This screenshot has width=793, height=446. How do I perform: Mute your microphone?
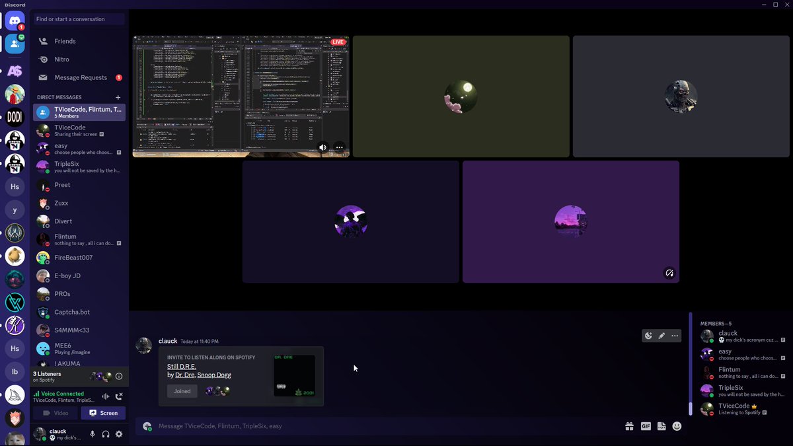[x=93, y=434]
